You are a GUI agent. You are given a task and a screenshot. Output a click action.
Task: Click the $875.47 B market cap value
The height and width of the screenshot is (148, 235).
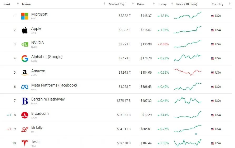tap(124, 101)
